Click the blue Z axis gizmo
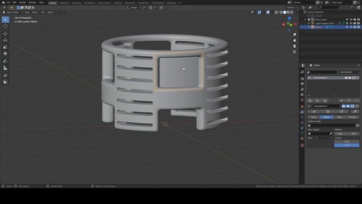 (289, 18)
